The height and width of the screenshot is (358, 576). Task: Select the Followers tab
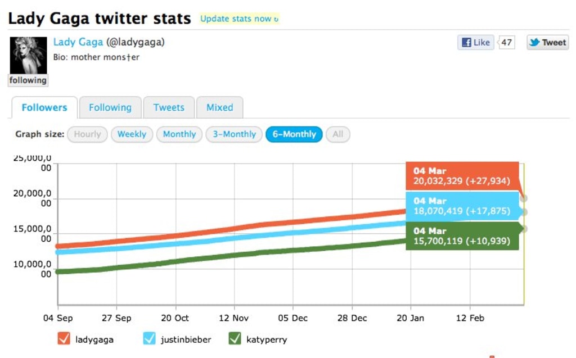point(44,107)
